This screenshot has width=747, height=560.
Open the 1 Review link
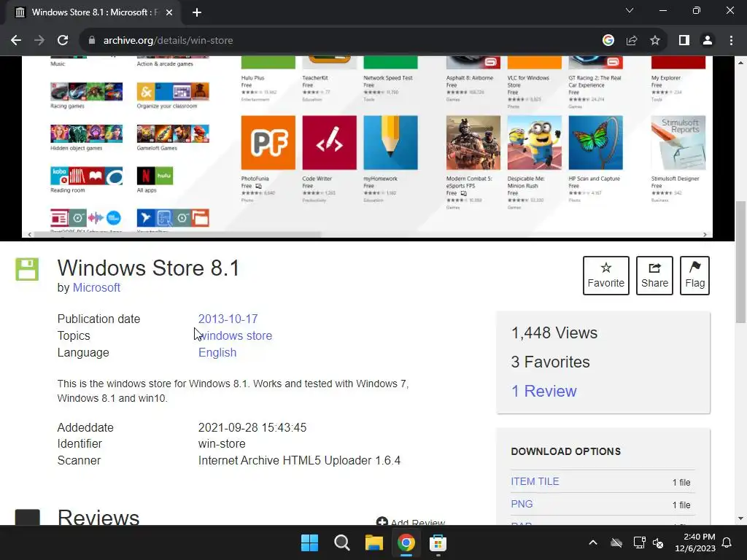543,391
